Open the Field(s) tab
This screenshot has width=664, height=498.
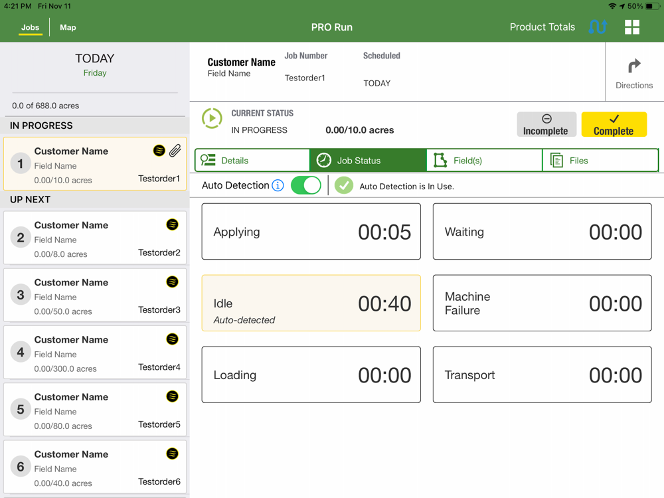tap(484, 161)
